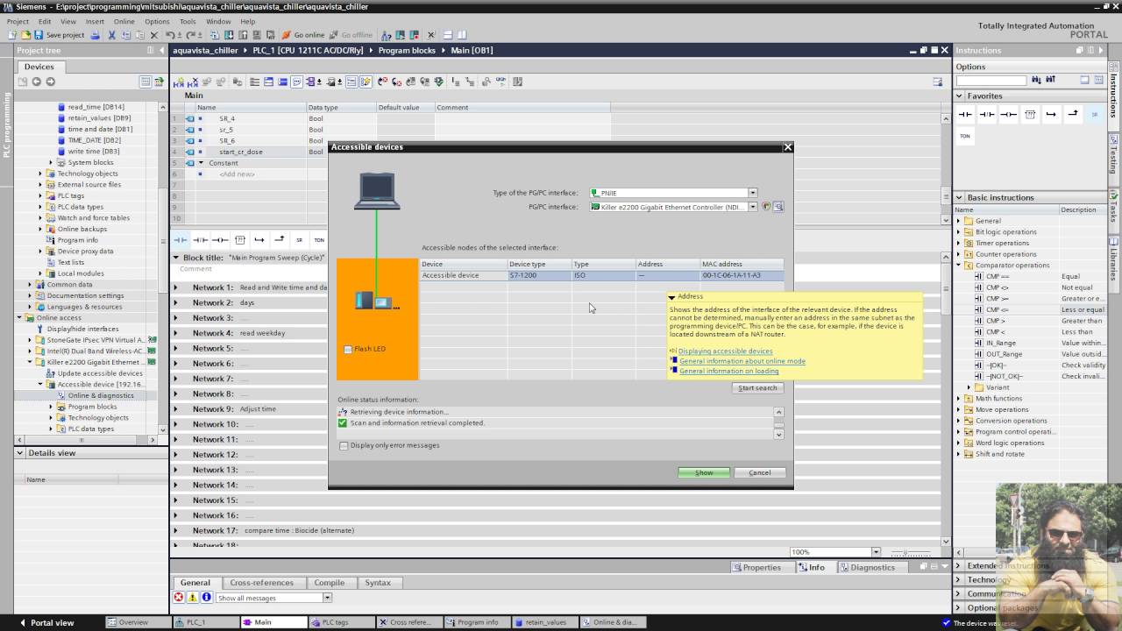Viewport: 1122px width, 631px height.
Task: Open the Project menu
Action: coord(18,21)
